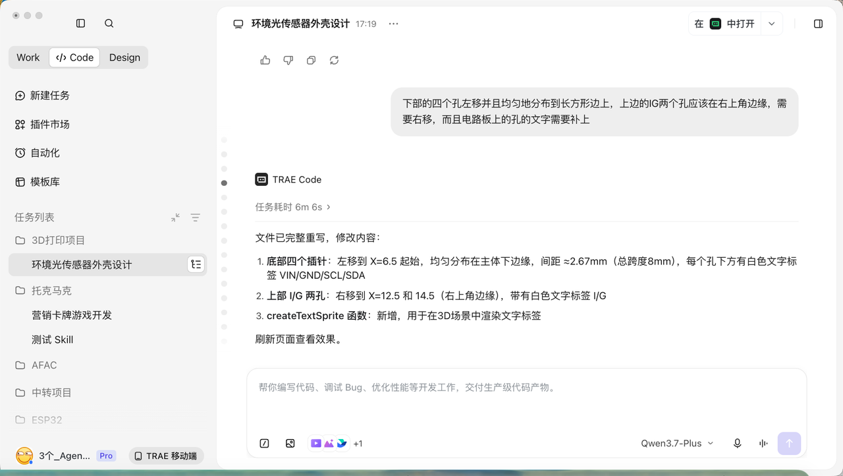Viewport: 843px width, 476px height.
Task: Switch to the Work tab
Action: (28, 57)
